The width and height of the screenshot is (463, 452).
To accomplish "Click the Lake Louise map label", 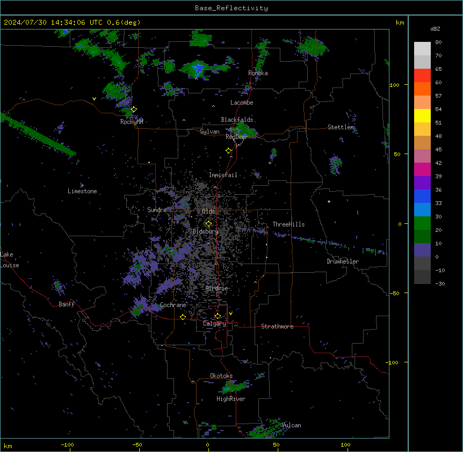I will [x=10, y=260].
